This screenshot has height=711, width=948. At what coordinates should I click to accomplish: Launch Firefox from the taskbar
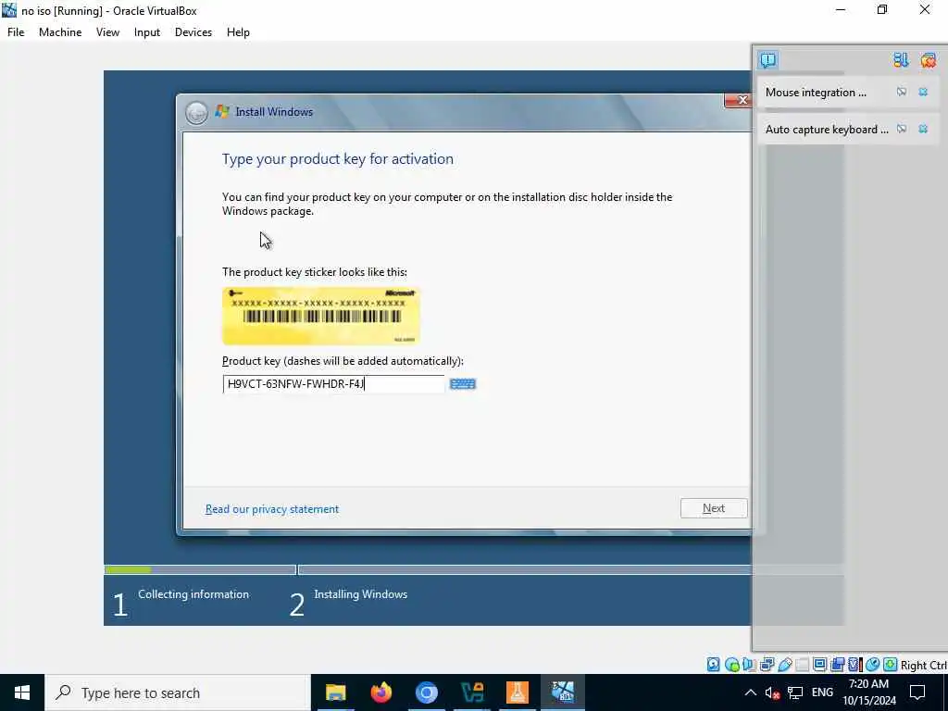pyautogui.click(x=380, y=692)
